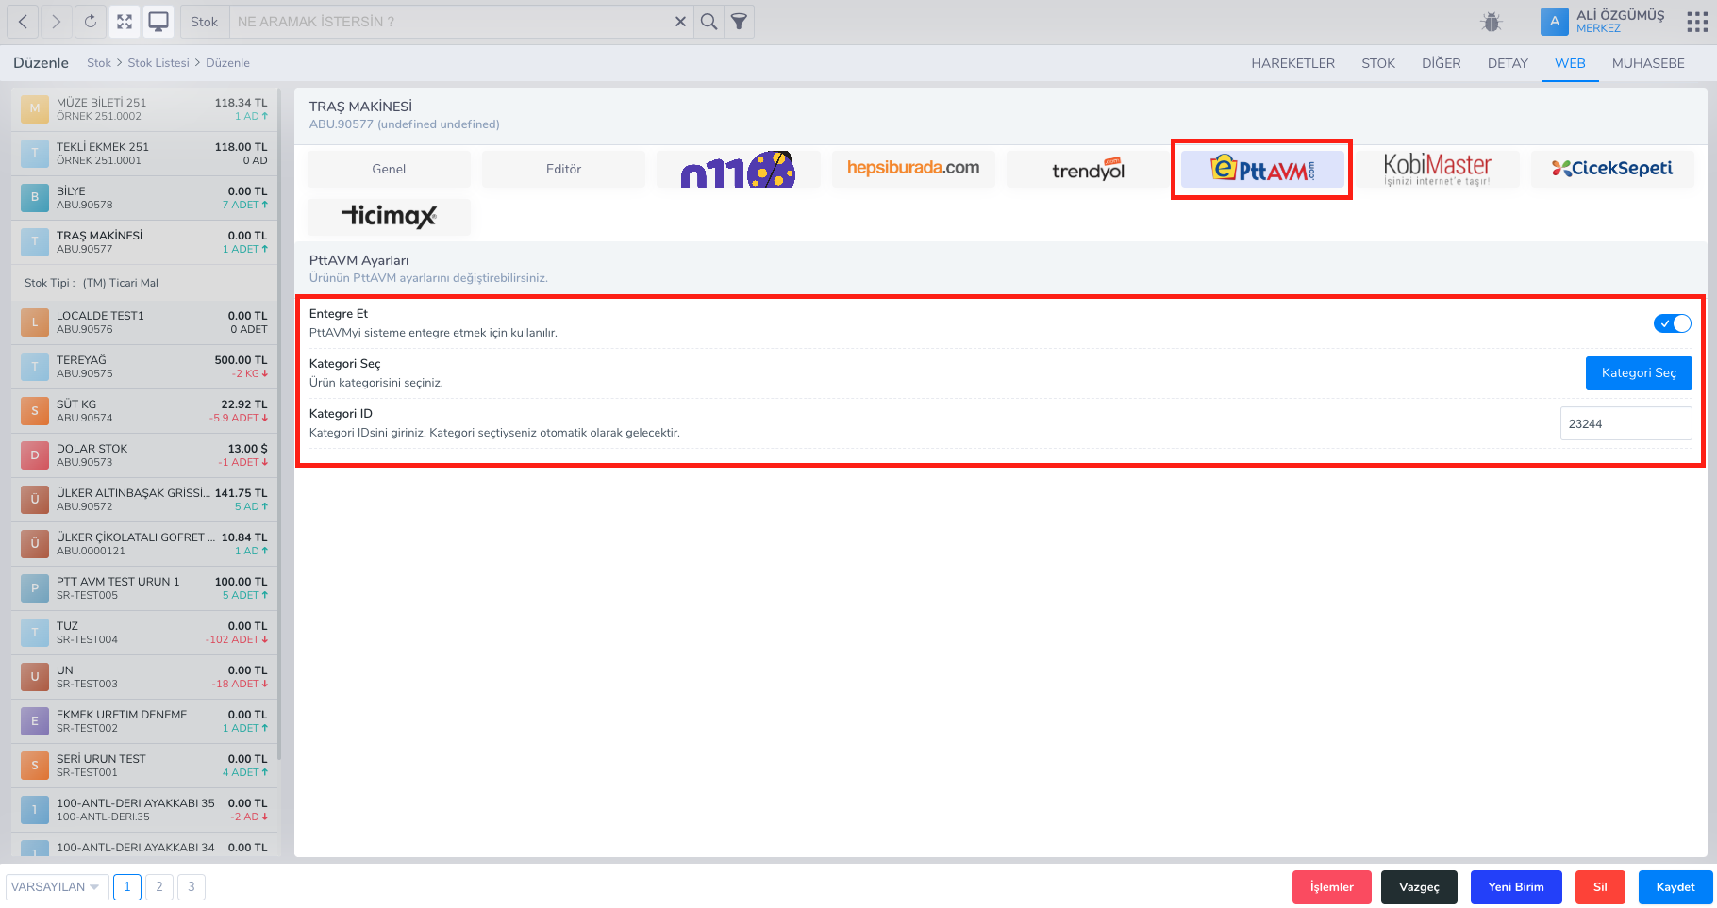Click the red Sil button
The image size is (1717, 908).
coord(1600,887)
